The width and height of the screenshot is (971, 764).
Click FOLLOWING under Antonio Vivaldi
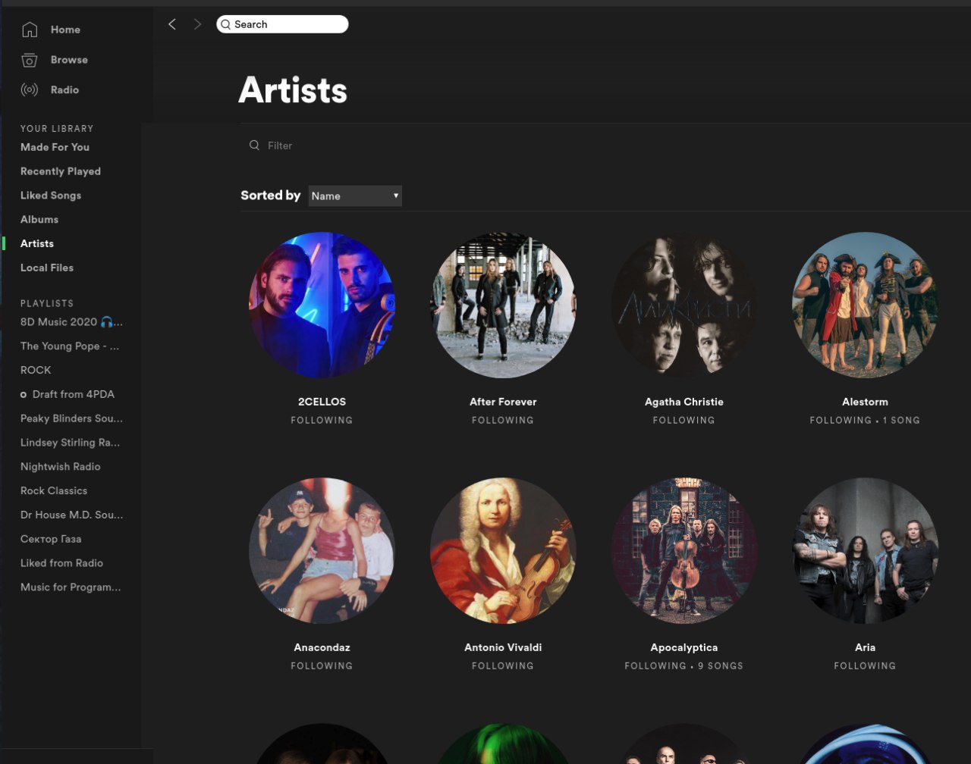(x=503, y=665)
